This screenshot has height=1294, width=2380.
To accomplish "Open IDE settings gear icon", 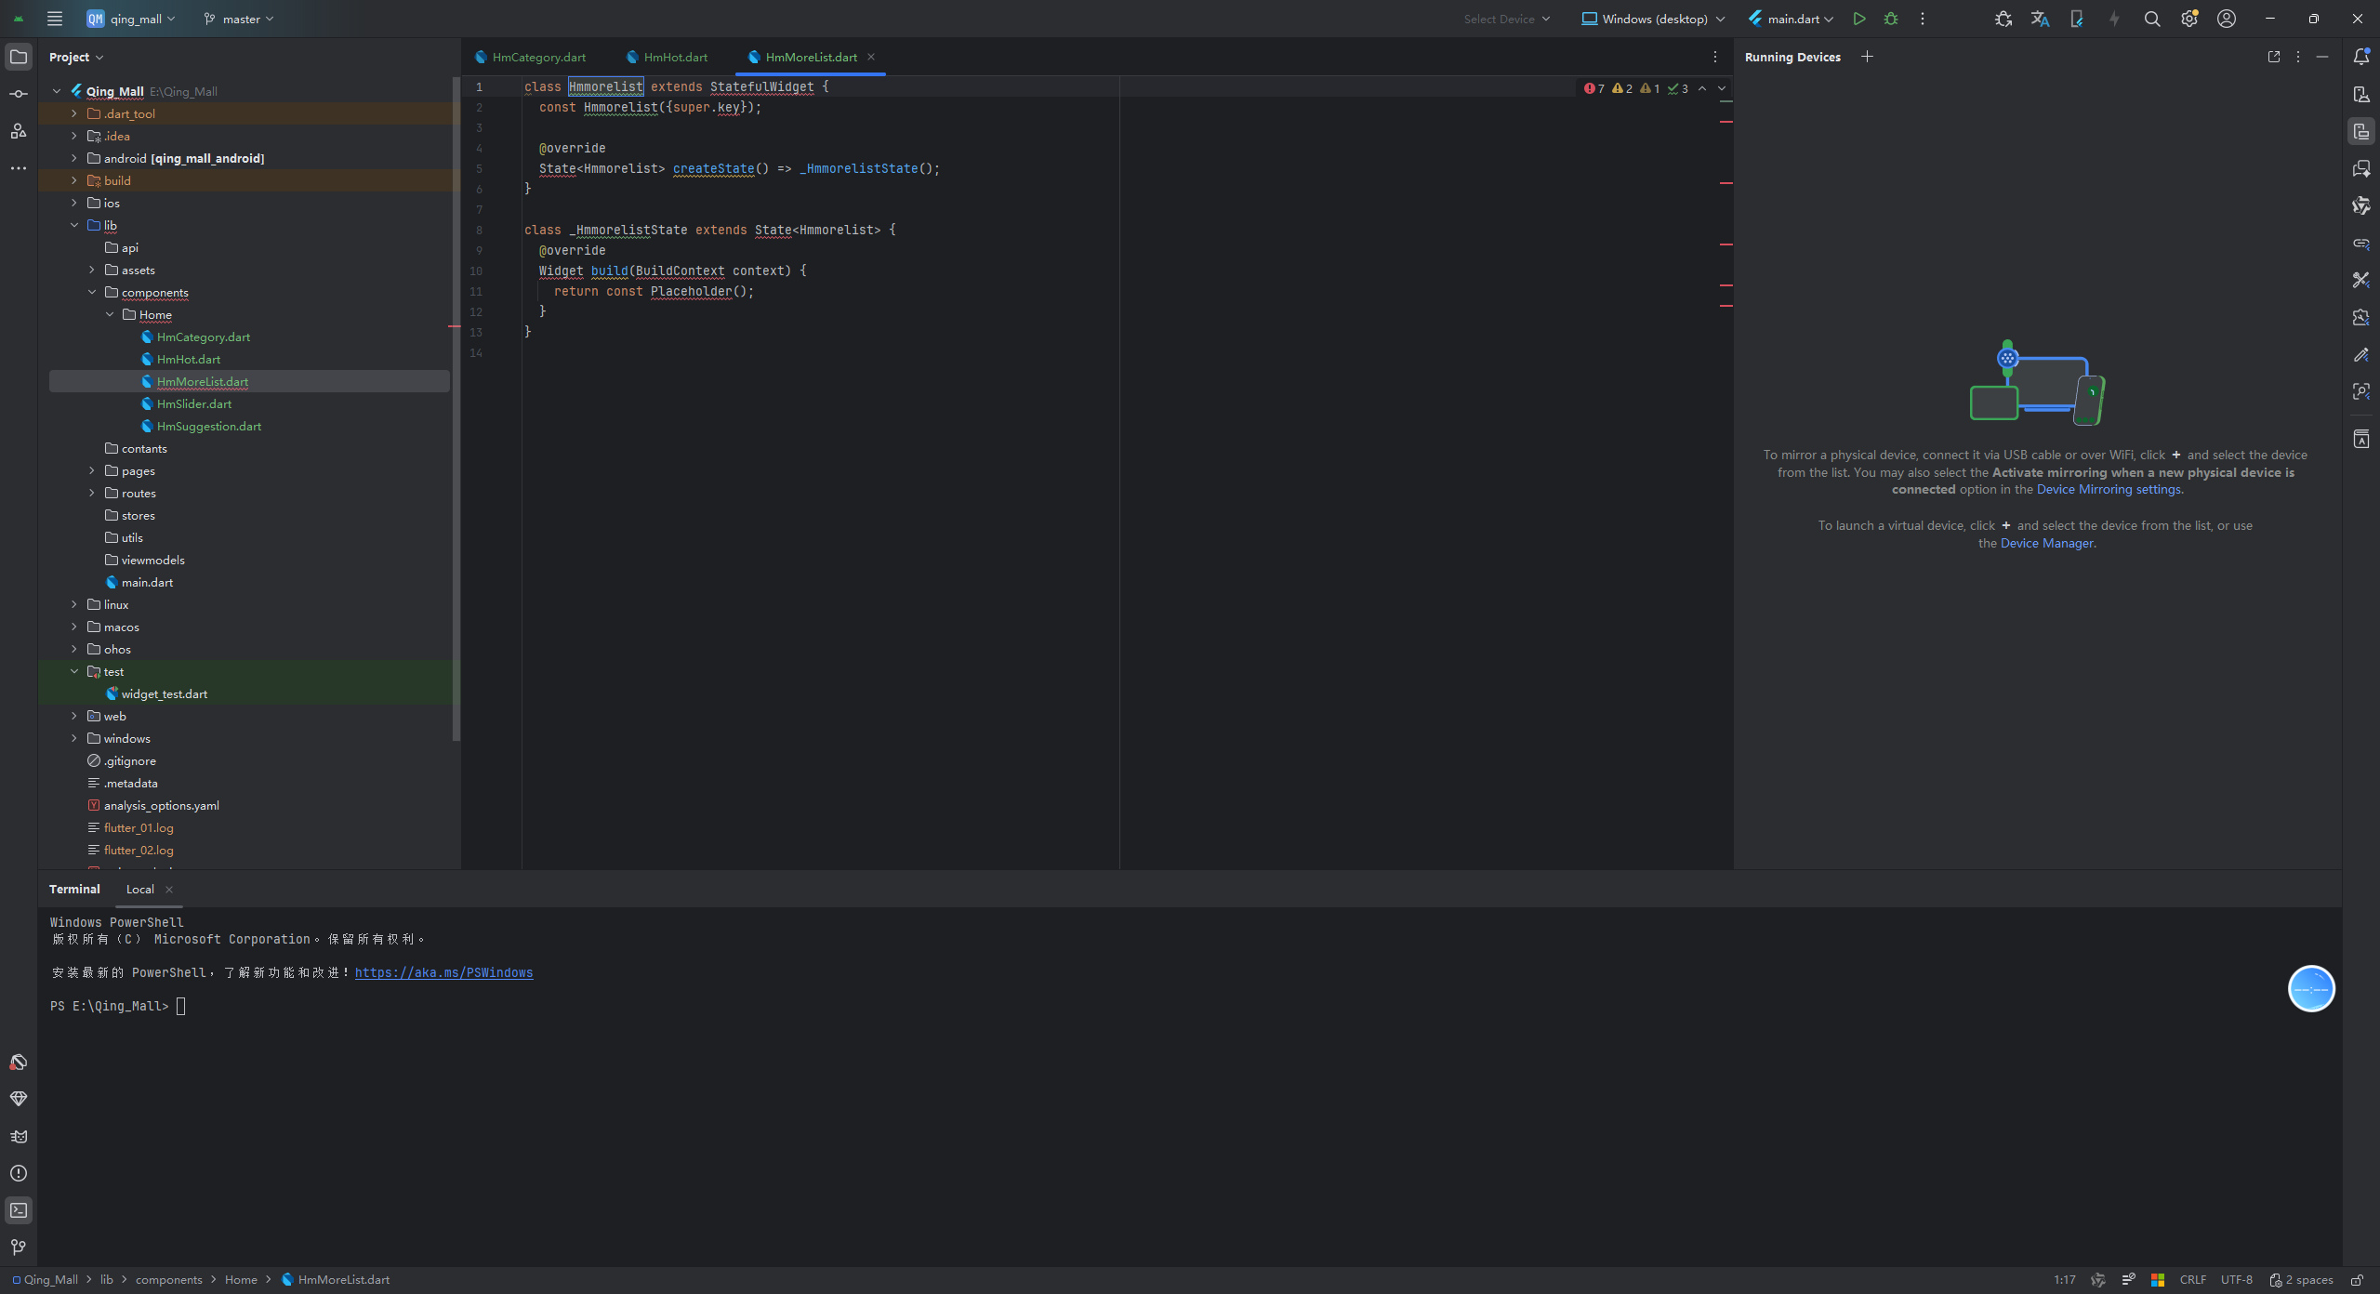I will point(2188,19).
